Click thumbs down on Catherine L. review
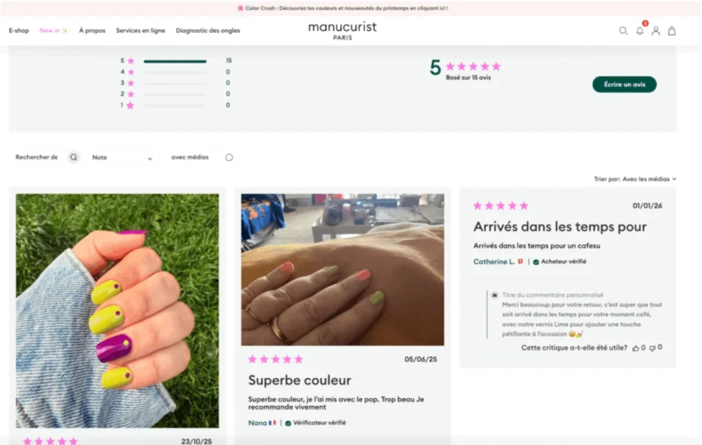 point(653,348)
